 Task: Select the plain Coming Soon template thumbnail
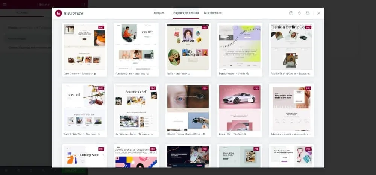pyautogui.click(x=84, y=157)
